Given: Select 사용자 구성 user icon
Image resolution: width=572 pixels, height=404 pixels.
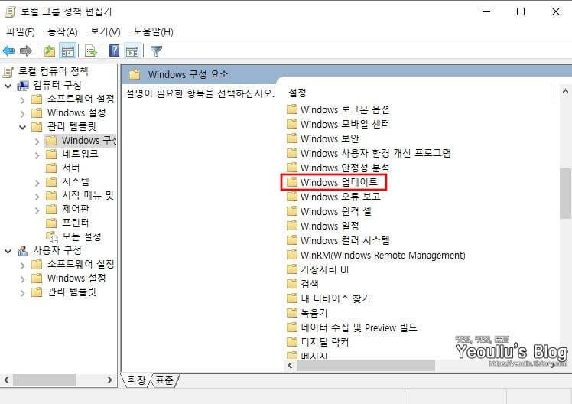Looking at the screenshot, I should 23,251.
